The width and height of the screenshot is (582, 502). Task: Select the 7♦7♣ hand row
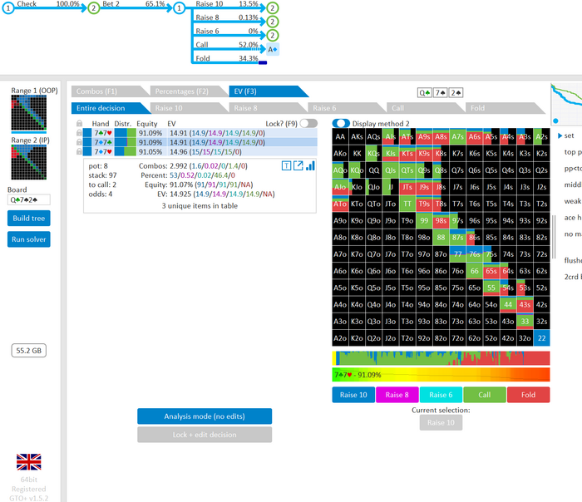(200, 142)
